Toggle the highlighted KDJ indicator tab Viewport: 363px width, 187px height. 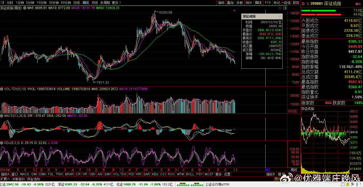[x=155, y=174]
